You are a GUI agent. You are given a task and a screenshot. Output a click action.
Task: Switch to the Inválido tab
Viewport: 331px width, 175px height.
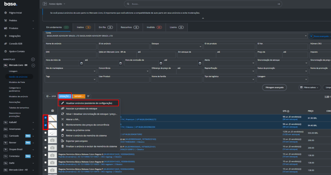click(154, 27)
